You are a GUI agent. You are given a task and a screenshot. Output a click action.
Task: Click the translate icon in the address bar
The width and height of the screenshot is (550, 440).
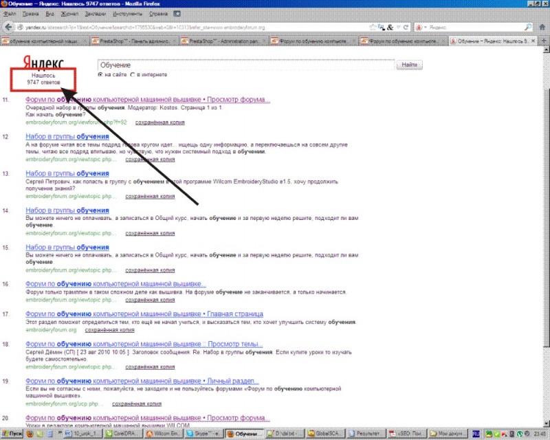[x=382, y=27]
